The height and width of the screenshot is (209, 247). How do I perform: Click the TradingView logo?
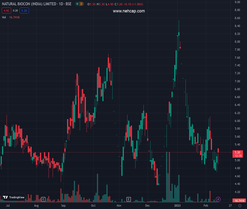(14, 197)
